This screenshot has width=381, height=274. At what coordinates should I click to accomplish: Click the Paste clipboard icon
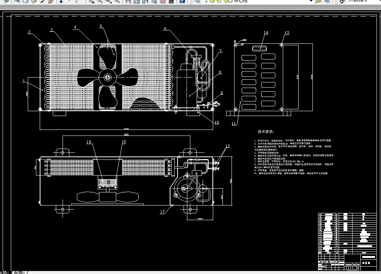[34, 1]
